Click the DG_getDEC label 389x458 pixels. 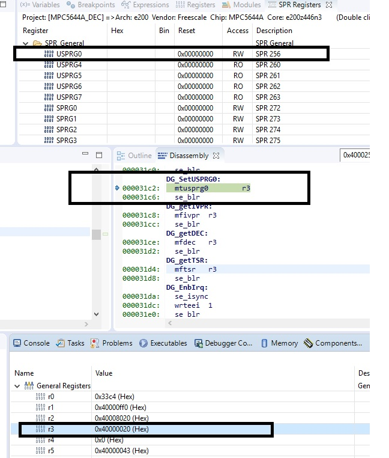click(187, 233)
